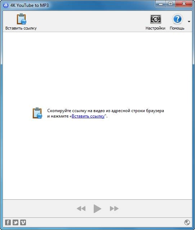Follow the blue Вставить ссылку hyperlink
Screen dimensions: 195x230
88,116
